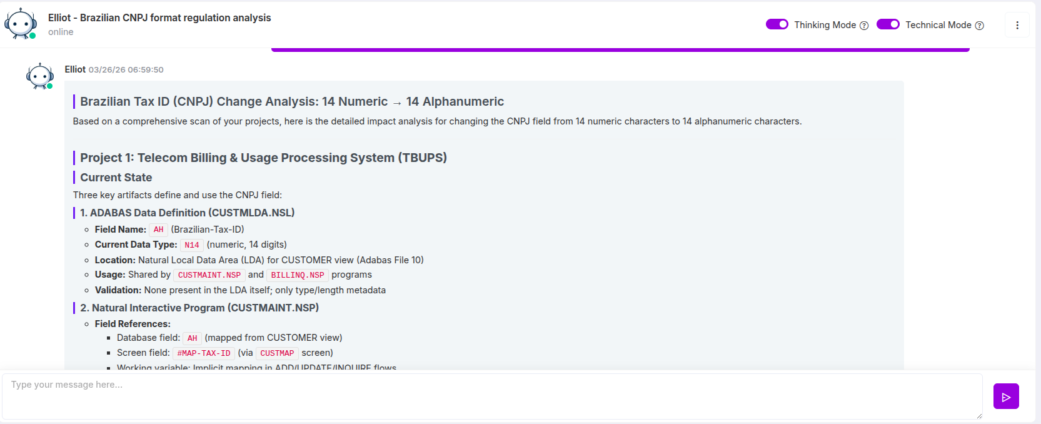Screen dimensions: 1041x424
Task: Click the purple progress bar under the header
Action: tap(620, 49)
